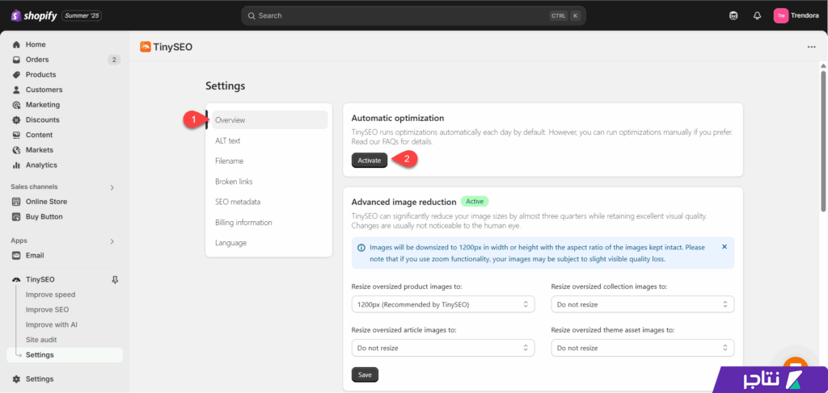Click the Content icon
This screenshot has height=393, width=828.
tap(16, 135)
